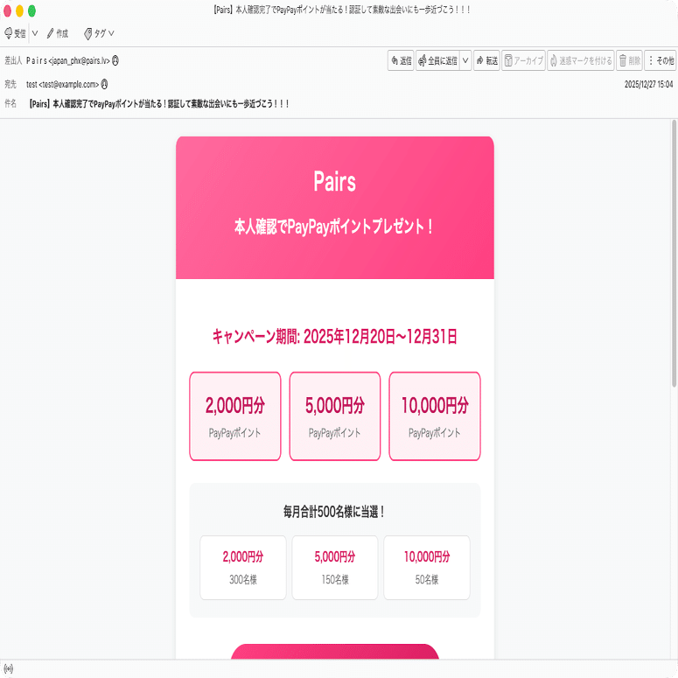The height and width of the screenshot is (678, 678).
Task: Click 全員に返信 reply-all button
Action: pos(437,60)
